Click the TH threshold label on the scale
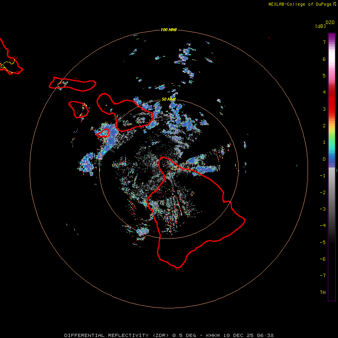This screenshot has width=338, height=338. click(323, 293)
